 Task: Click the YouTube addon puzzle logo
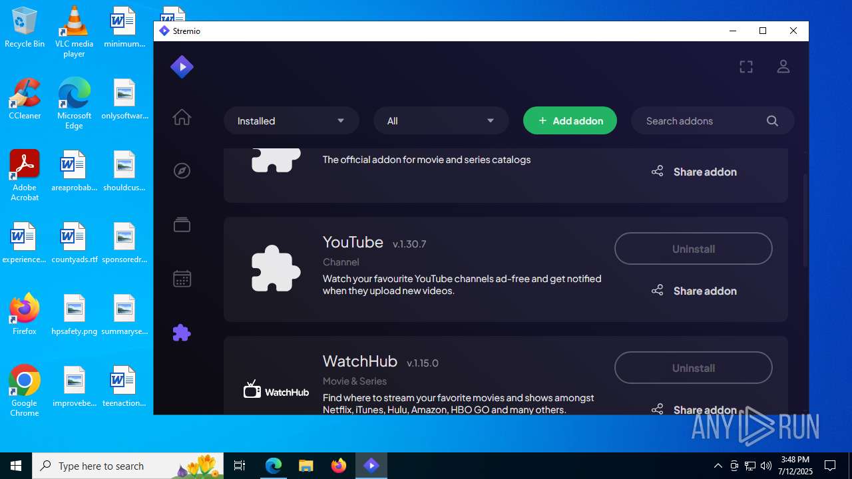pos(276,269)
